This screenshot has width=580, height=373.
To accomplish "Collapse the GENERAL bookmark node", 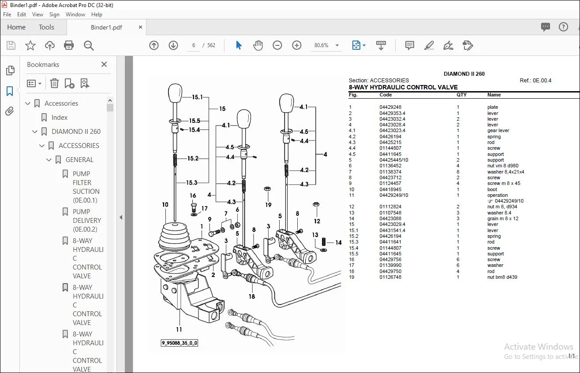I will click(49, 160).
